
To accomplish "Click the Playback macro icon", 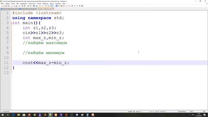I will pyautogui.click(x=77, y=6).
